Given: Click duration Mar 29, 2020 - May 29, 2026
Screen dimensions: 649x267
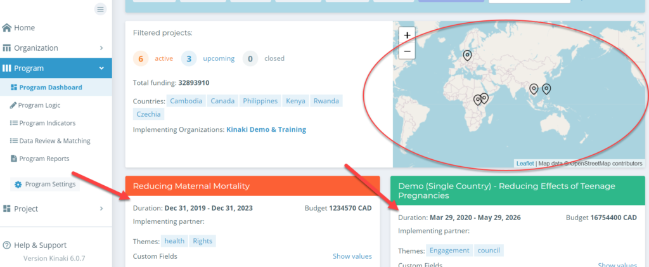Looking at the screenshot, I should point(475,218).
